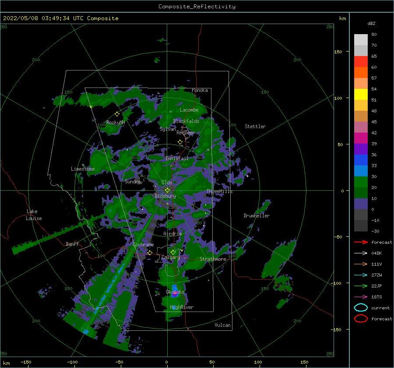This screenshot has width=394, height=368.
Task: Select the cyan 27ZW arrow legend icon
Action: pos(361,275)
